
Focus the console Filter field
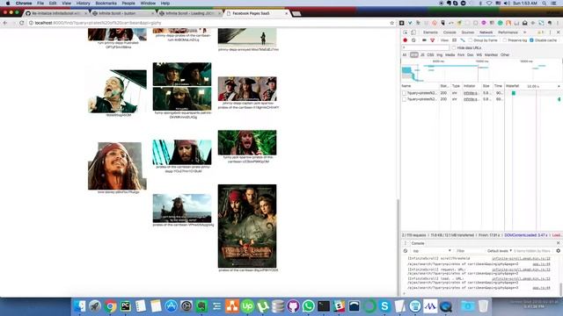469,251
